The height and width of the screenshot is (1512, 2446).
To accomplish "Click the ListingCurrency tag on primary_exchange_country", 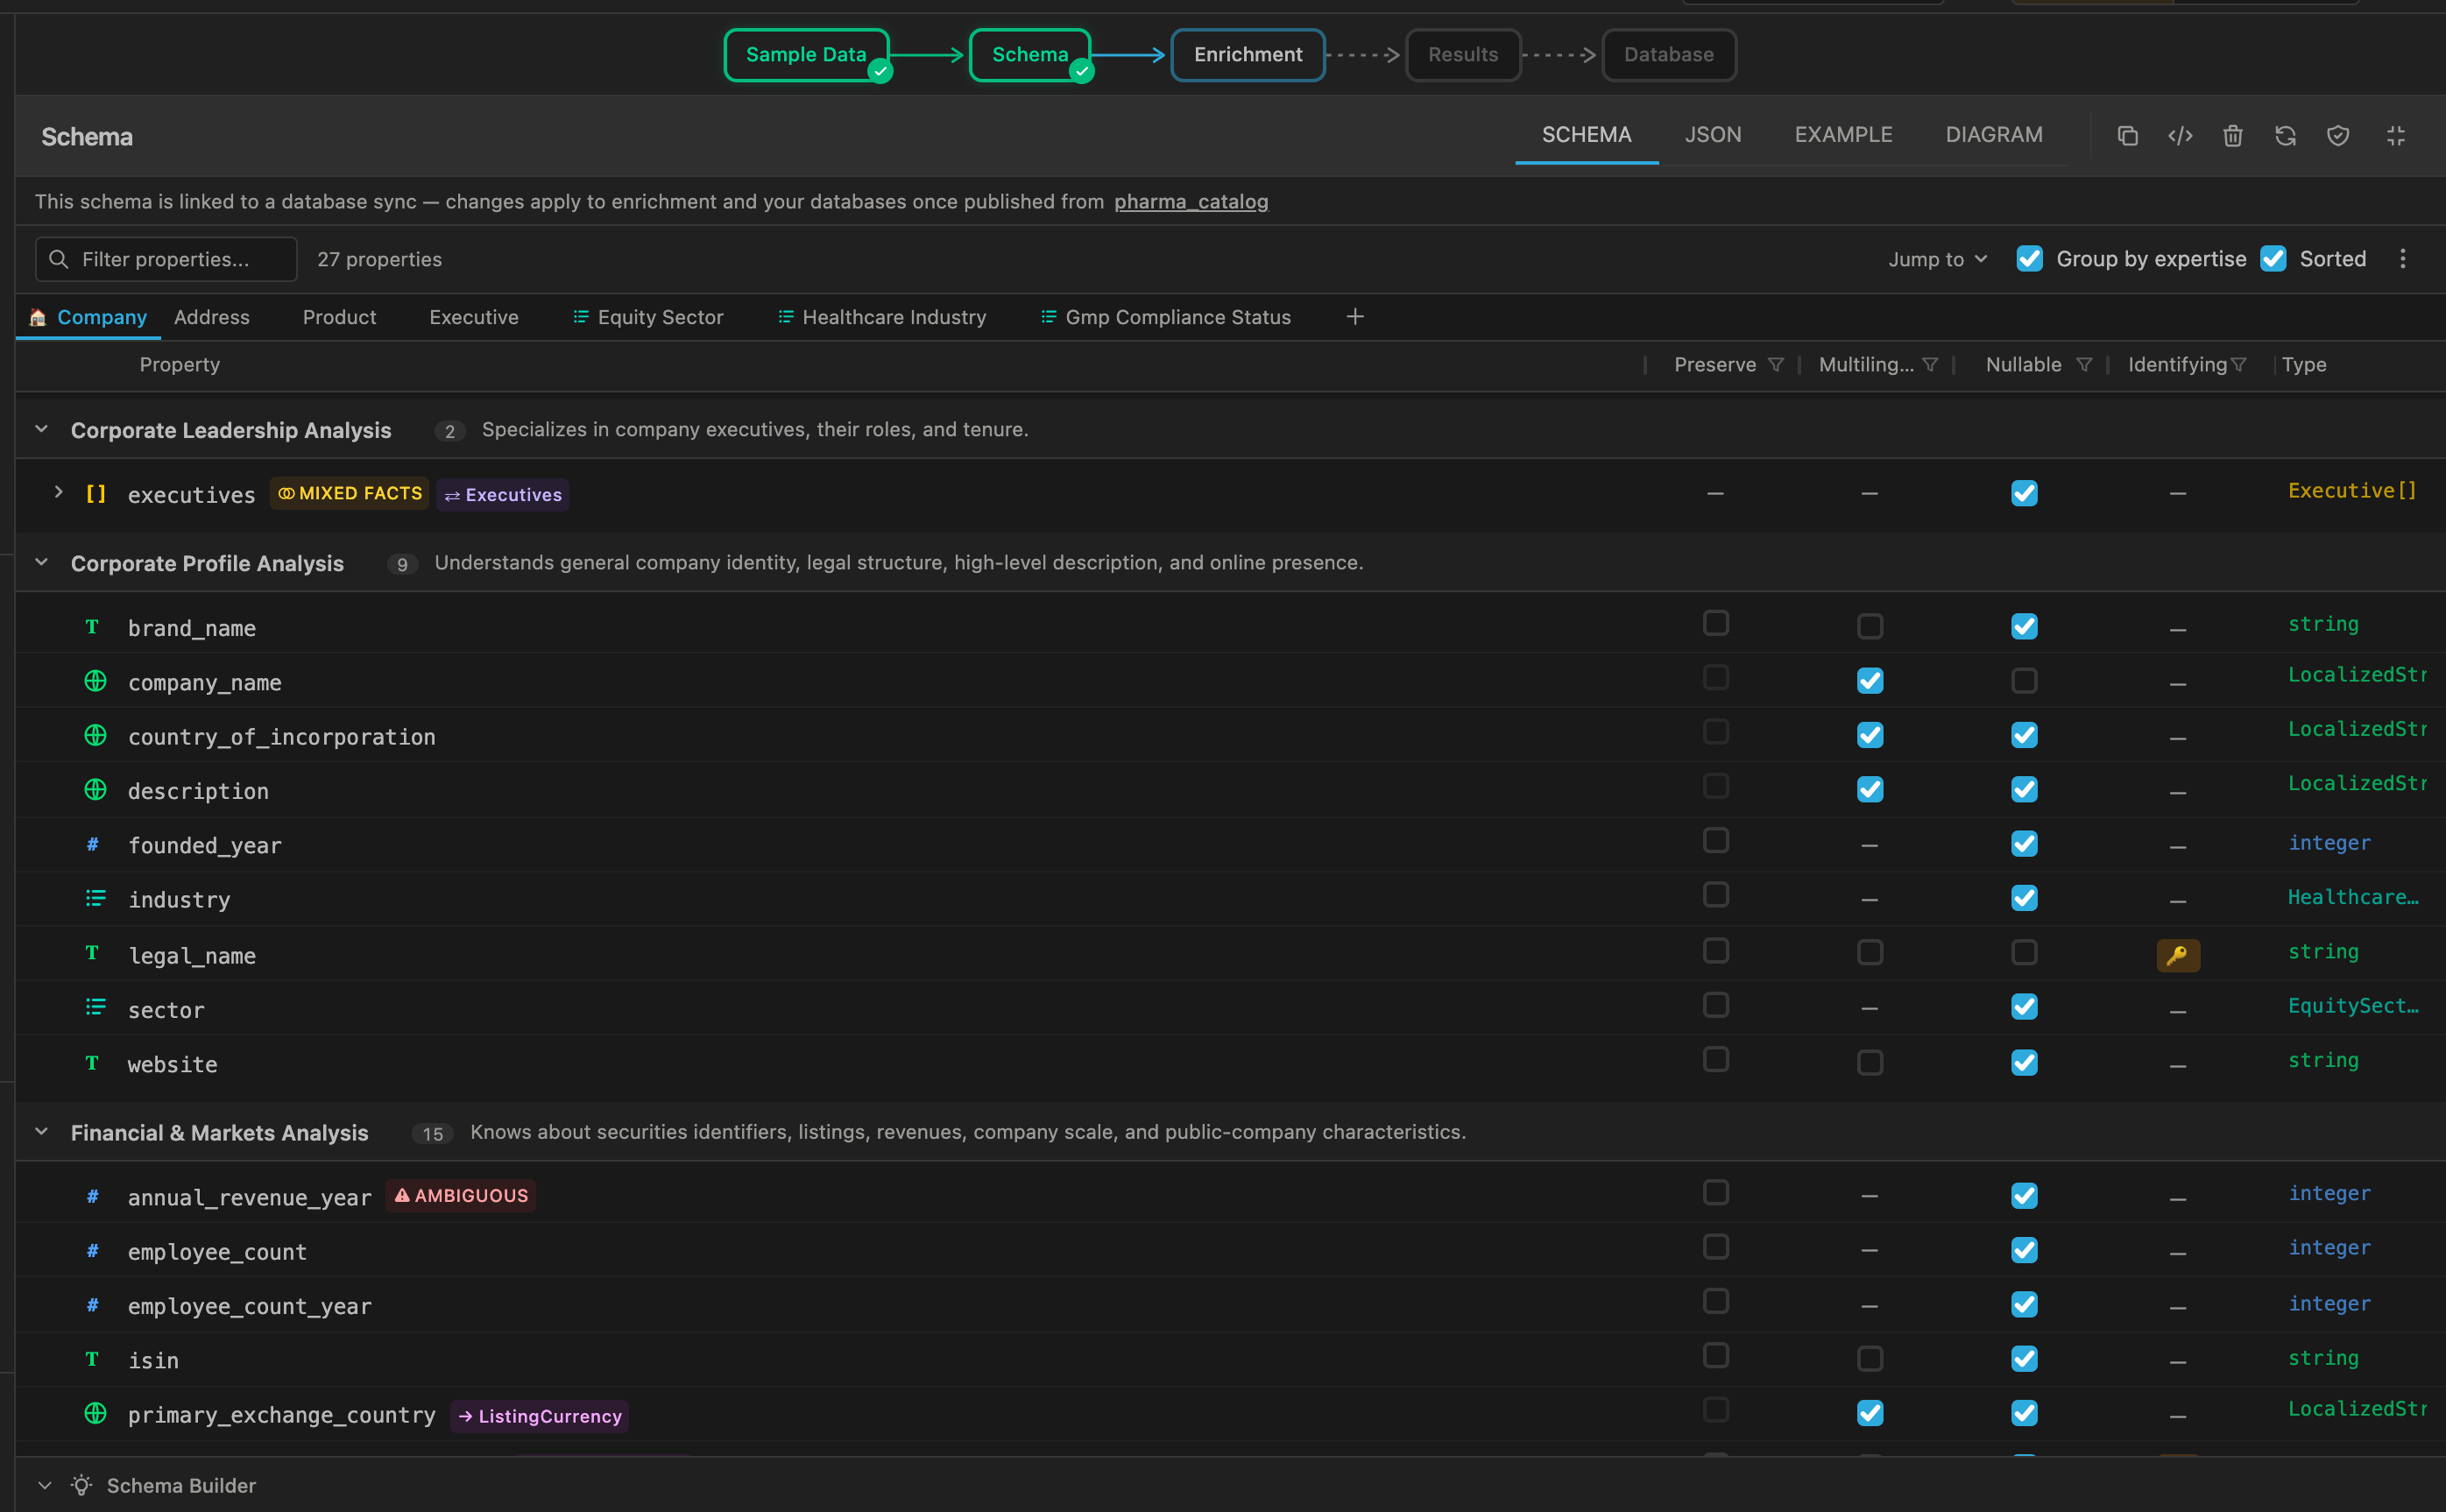I will click(x=539, y=1416).
